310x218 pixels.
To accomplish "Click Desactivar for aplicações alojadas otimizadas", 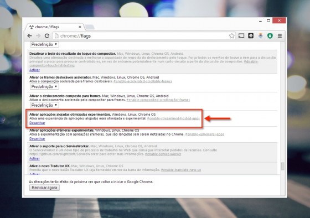I will (x=37, y=123).
